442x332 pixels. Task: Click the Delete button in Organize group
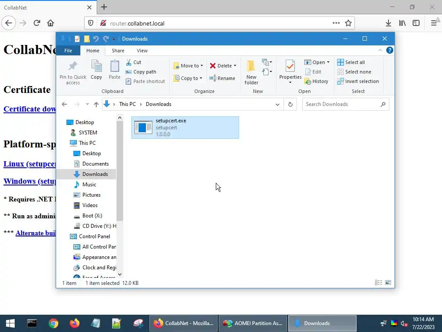coord(223,66)
